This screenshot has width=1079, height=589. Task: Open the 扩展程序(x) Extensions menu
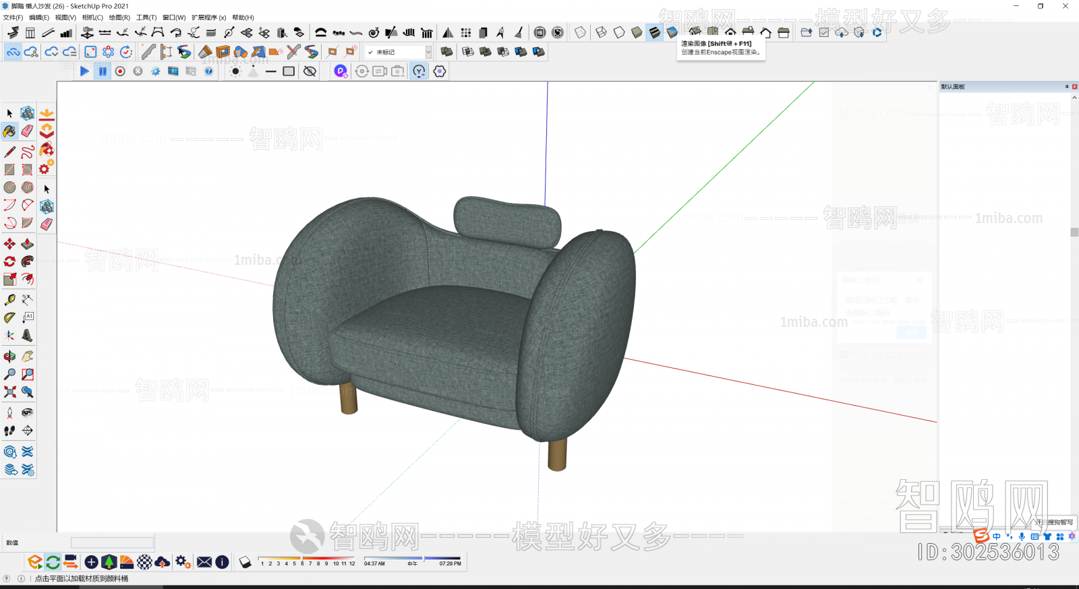click(x=209, y=18)
